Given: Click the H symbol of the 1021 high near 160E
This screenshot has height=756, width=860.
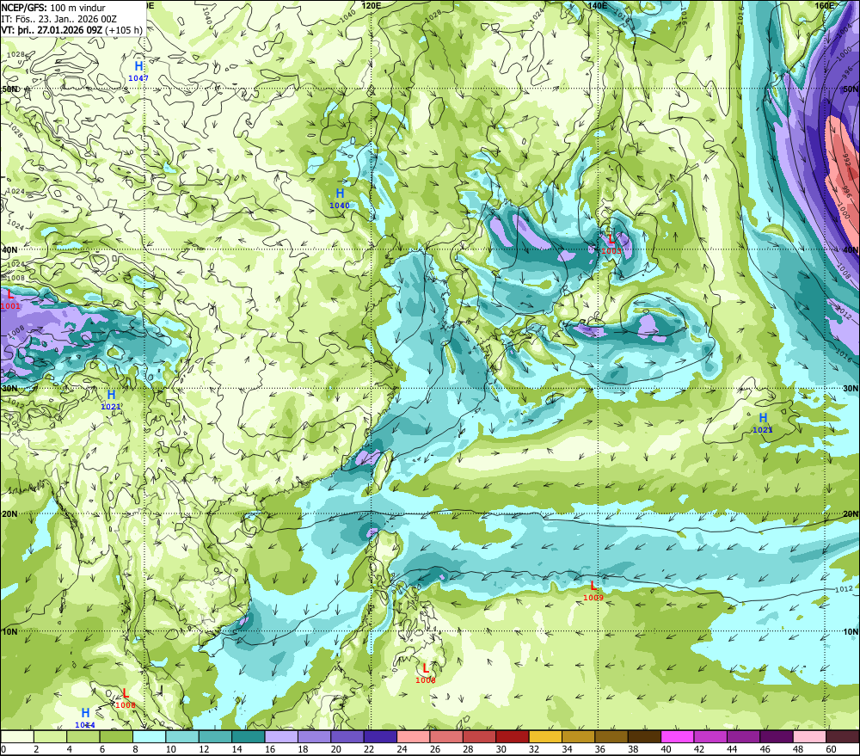Looking at the screenshot, I should coord(762,418).
